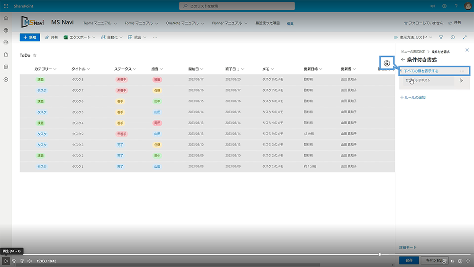Open the list info details icon

(453, 37)
